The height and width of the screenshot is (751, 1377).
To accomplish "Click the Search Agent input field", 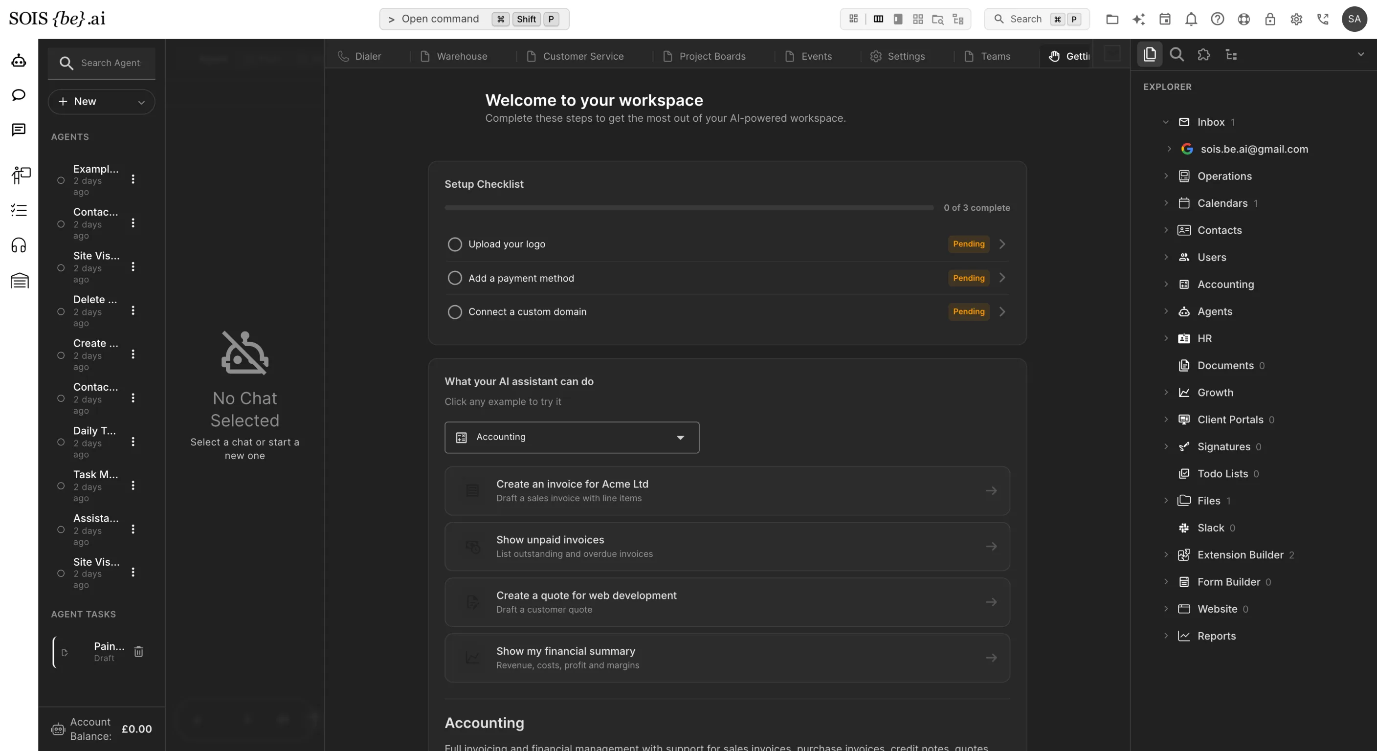I will pyautogui.click(x=102, y=63).
